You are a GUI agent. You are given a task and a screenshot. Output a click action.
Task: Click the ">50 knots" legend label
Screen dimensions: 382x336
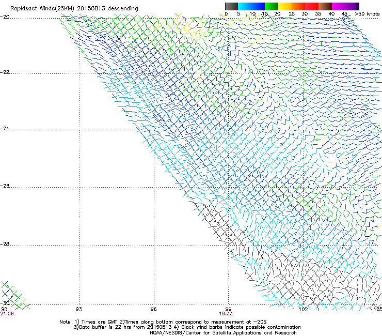coord(367,14)
